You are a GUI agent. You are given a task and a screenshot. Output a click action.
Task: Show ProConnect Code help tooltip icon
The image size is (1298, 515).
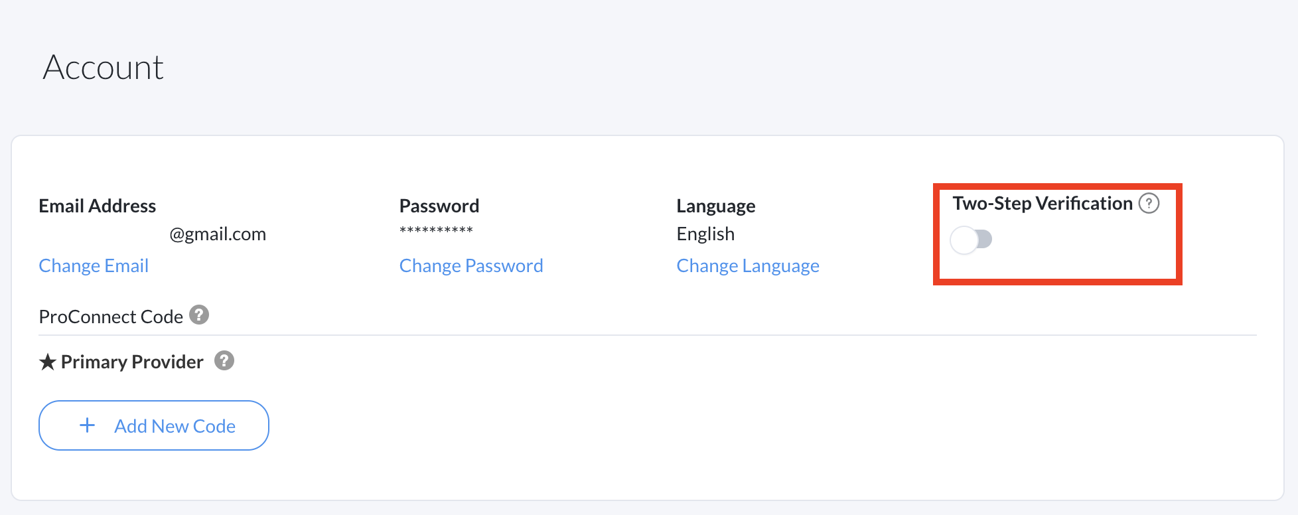pyautogui.click(x=199, y=315)
